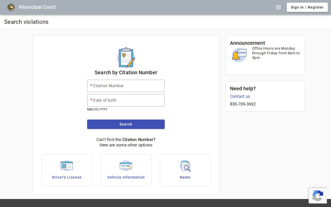Click the Search violations heading
The height and width of the screenshot is (207, 331).
point(26,22)
